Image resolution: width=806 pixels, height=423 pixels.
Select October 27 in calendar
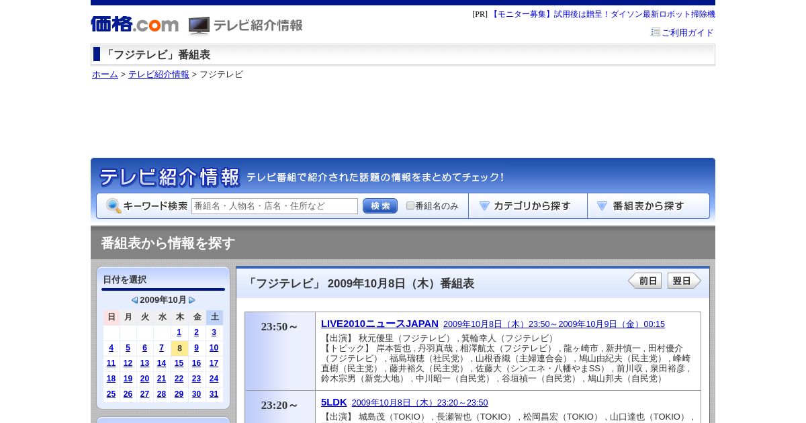(144, 394)
